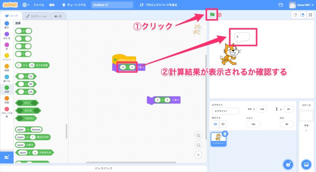Screen dimensions: 316x172
Task: Zoom in on the code workspace
Action: [199, 135]
